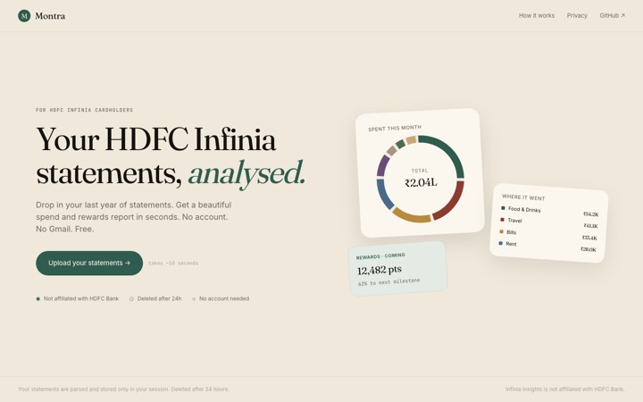Click the 'Bills' category row label

(512, 232)
